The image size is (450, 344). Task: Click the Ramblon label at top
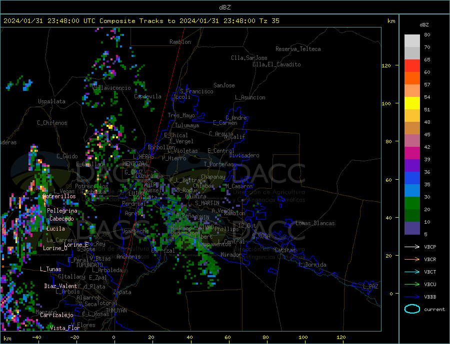[x=180, y=42]
